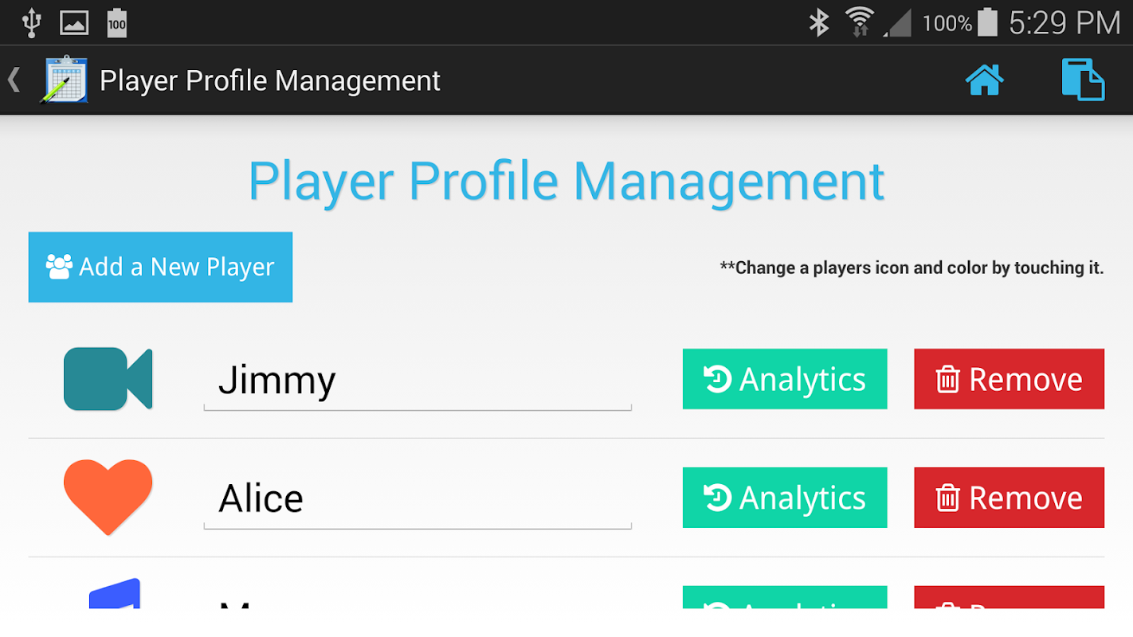Open the copy pages icon in action bar
The image size is (1133, 637).
(x=1083, y=80)
